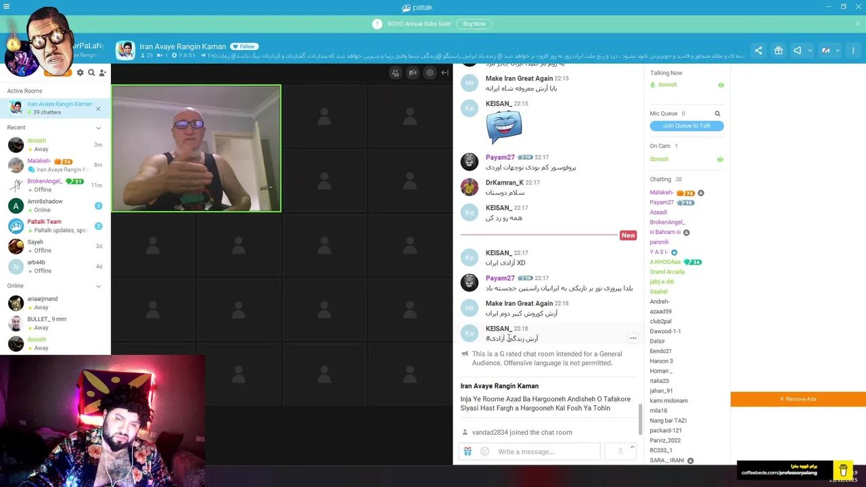The width and height of the screenshot is (866, 487).
Task: Follow the Iran Avaye Rangin Kaman room
Action: click(244, 47)
